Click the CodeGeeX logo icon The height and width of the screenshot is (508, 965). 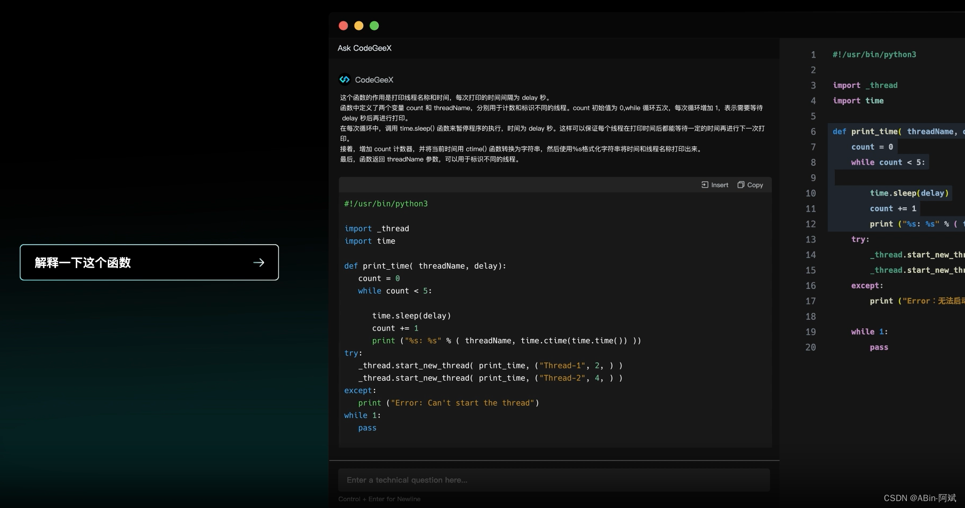click(x=345, y=79)
